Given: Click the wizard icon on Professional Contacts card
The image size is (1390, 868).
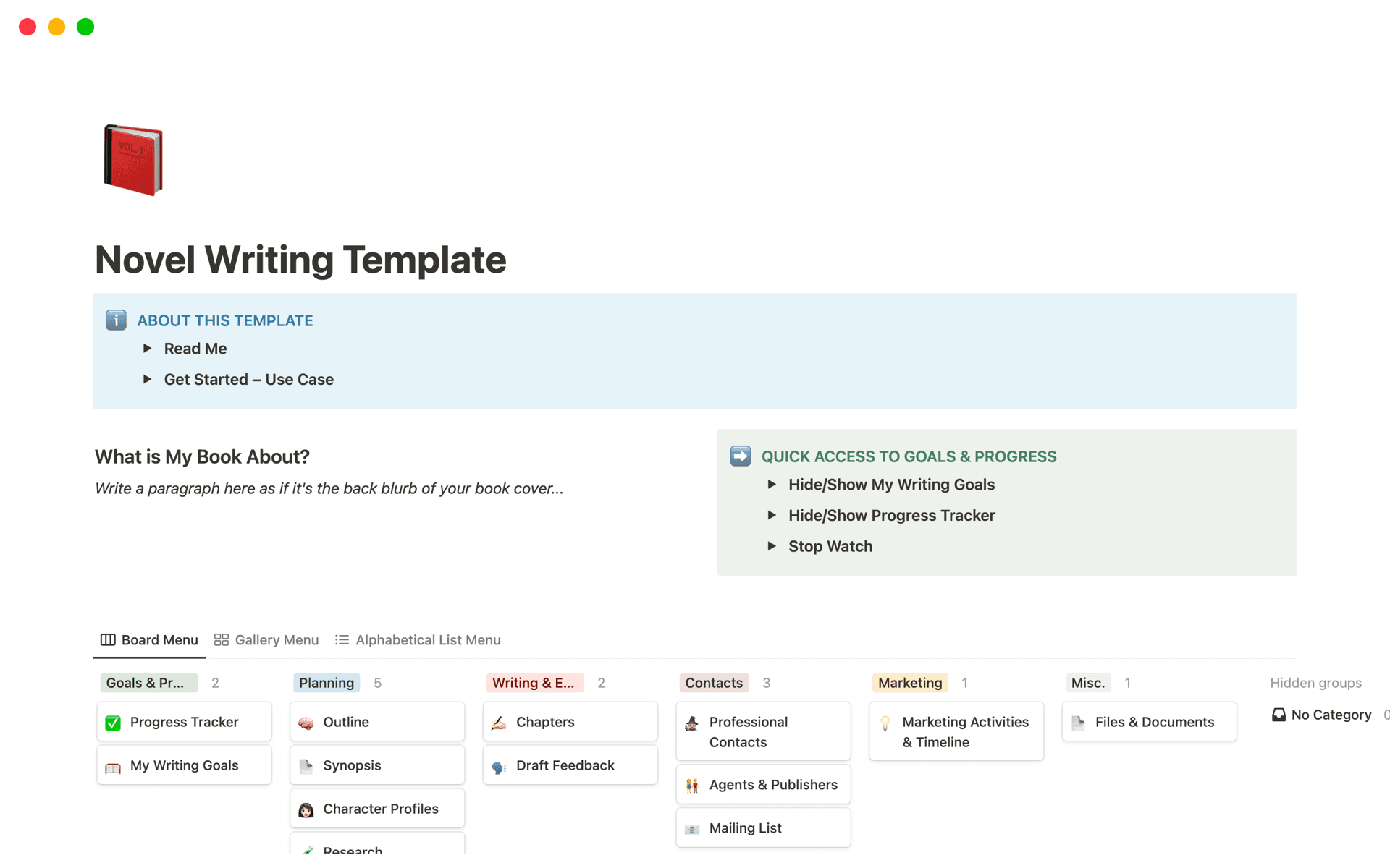Looking at the screenshot, I should [x=692, y=721].
